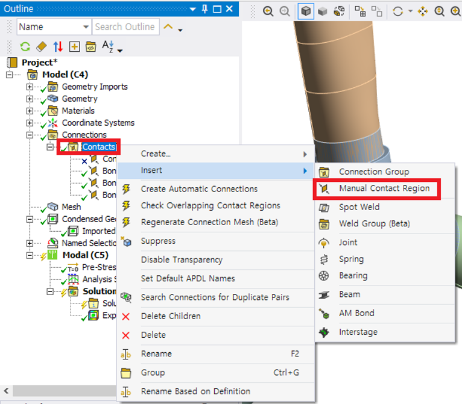Click Joint in the Insert submenu

tap(348, 242)
